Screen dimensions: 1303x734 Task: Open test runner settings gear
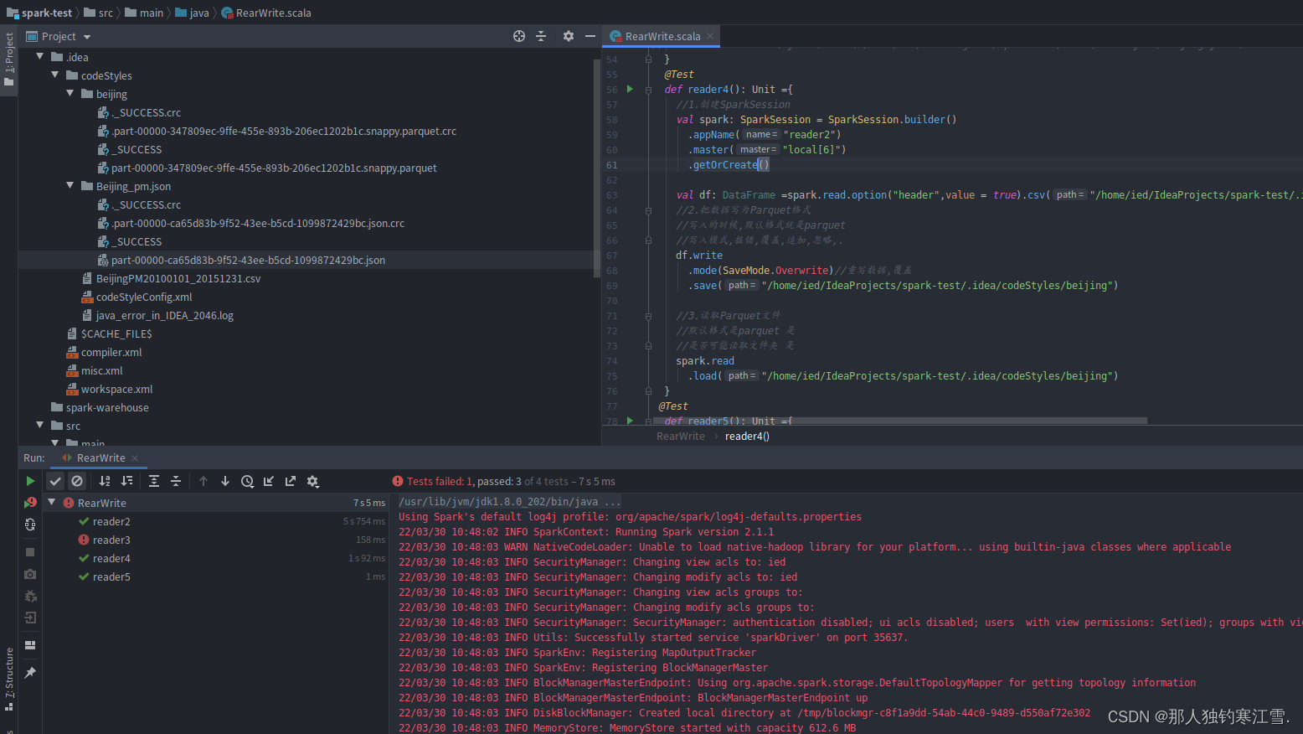pos(312,481)
